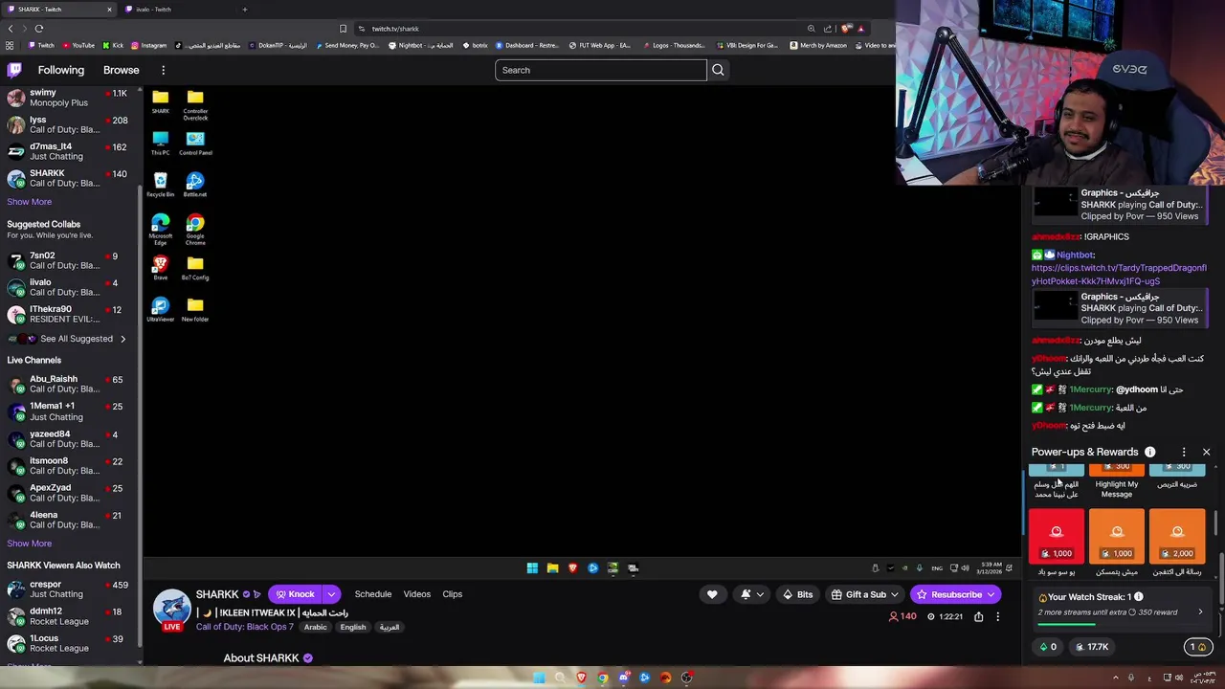Click the Bits balance icon showing 0

[1048, 647]
